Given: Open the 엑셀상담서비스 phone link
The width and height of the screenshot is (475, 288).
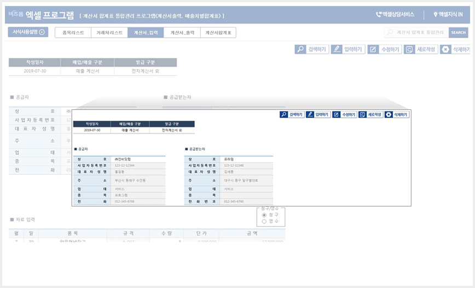Looking at the screenshot, I should pyautogui.click(x=395, y=14).
